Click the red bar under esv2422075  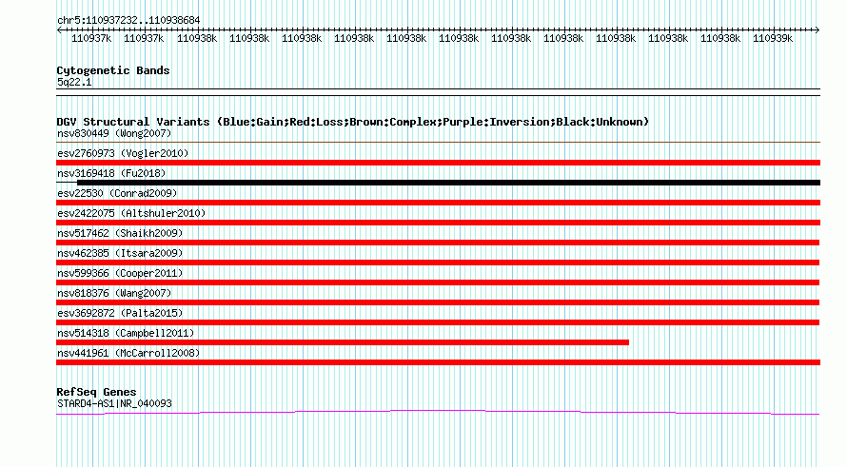coord(438,223)
